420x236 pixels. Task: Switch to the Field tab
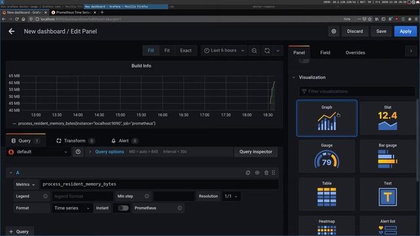click(x=325, y=52)
